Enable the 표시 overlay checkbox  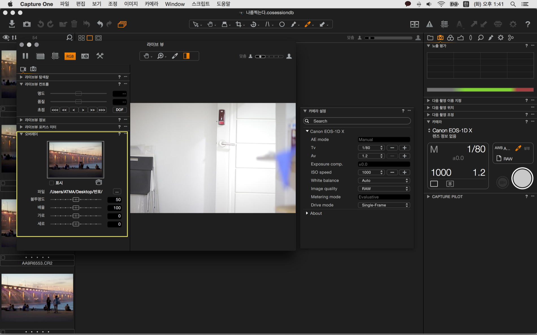(x=51, y=183)
